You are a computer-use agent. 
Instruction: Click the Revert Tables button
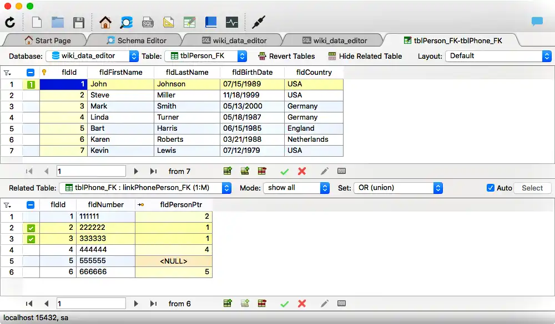click(286, 56)
